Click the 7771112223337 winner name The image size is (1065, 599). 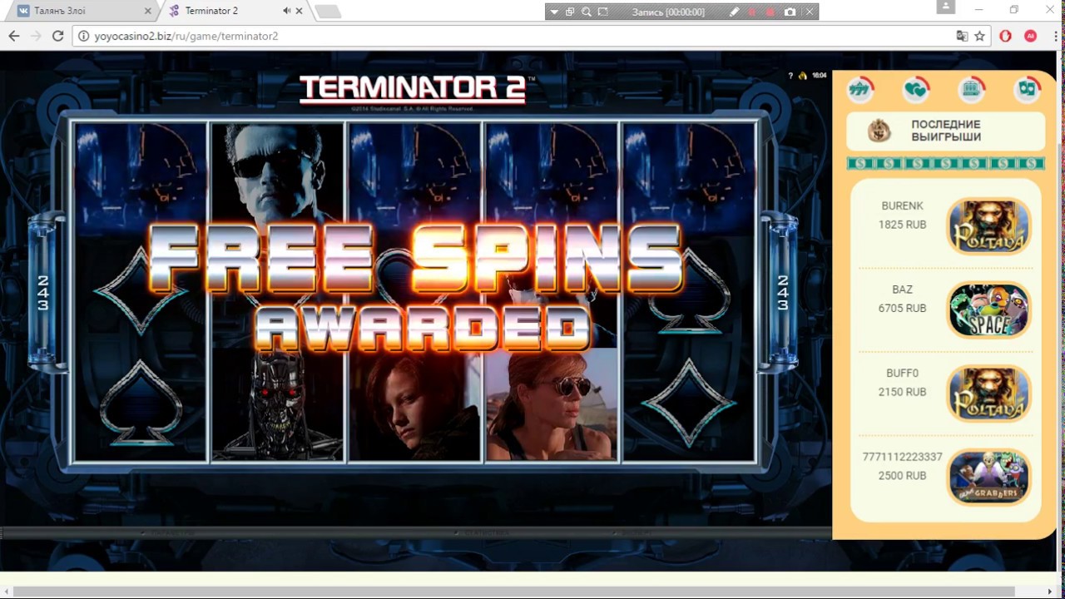[x=902, y=457]
